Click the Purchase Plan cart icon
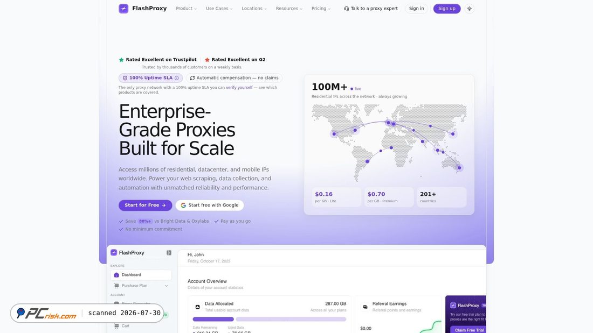The width and height of the screenshot is (593, 333). pyautogui.click(x=116, y=286)
